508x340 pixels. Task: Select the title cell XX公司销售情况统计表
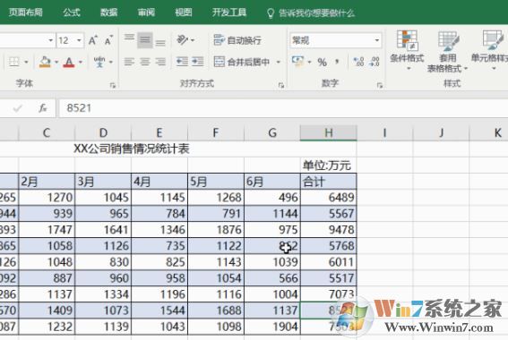click(x=132, y=149)
